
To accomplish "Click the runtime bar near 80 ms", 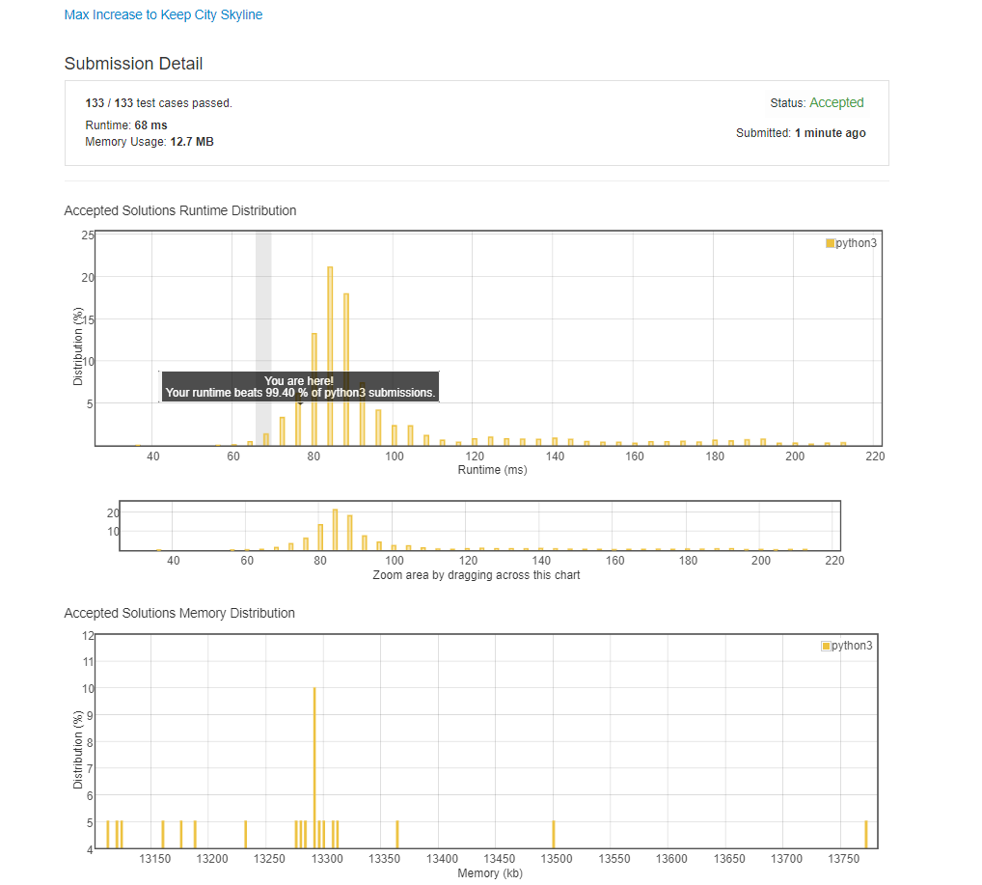I will 314,389.
